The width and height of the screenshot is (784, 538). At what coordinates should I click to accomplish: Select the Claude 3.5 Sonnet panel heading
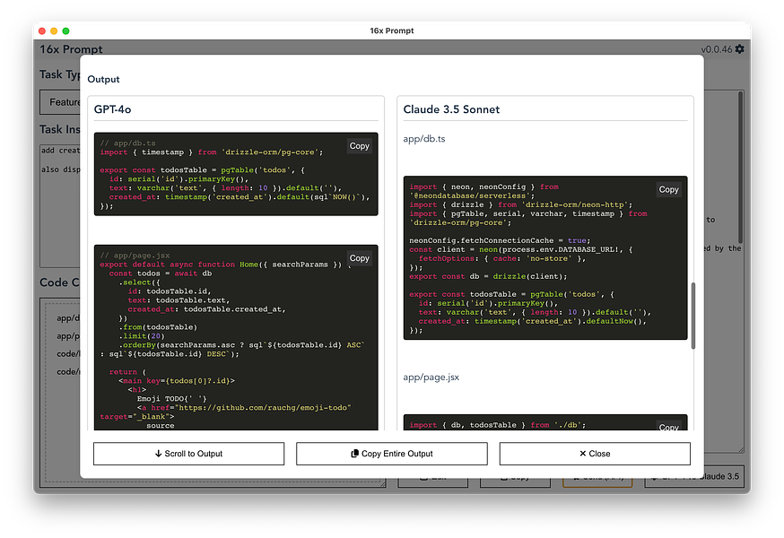coord(451,109)
